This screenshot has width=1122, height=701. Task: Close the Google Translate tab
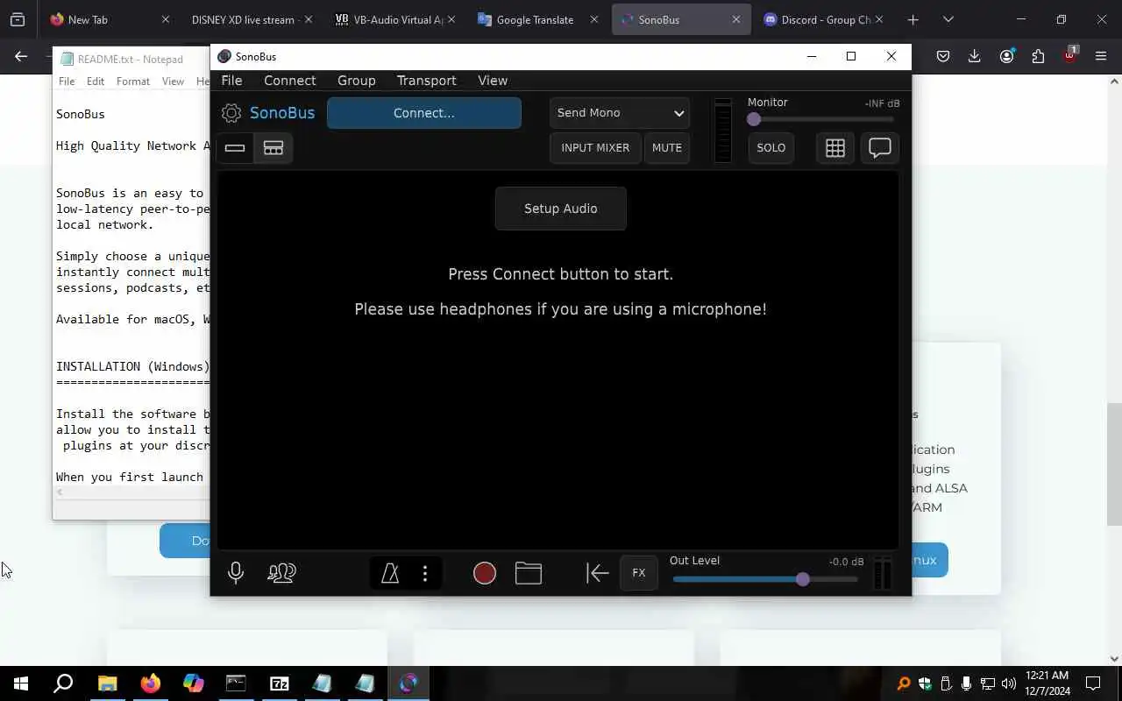point(594,19)
